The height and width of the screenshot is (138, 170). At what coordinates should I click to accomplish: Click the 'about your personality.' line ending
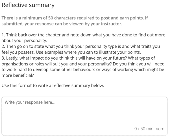(x=26, y=41)
